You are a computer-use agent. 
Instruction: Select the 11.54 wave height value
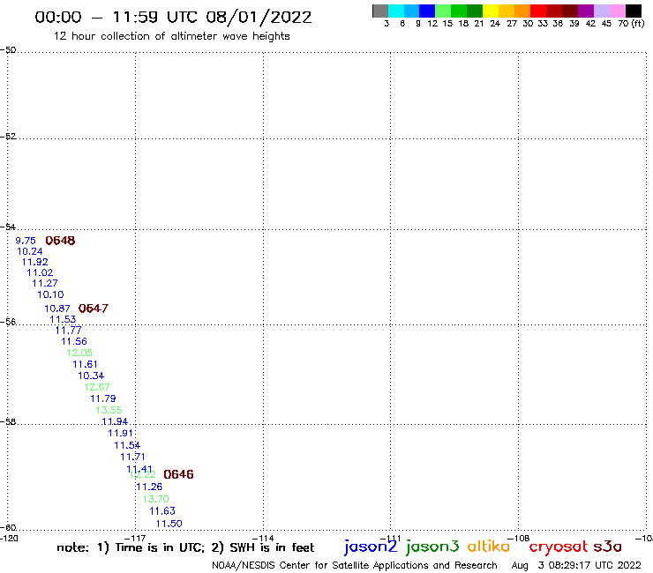click(x=127, y=445)
